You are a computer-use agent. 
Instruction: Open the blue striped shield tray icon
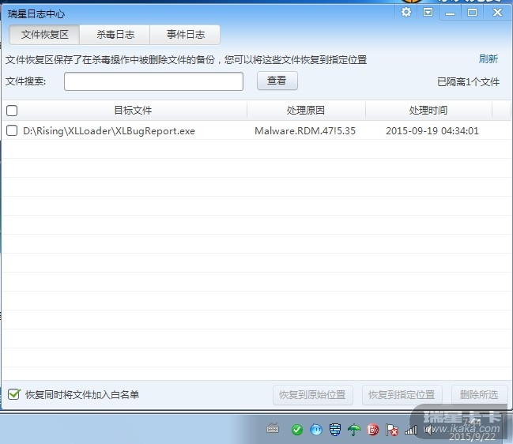(335, 430)
